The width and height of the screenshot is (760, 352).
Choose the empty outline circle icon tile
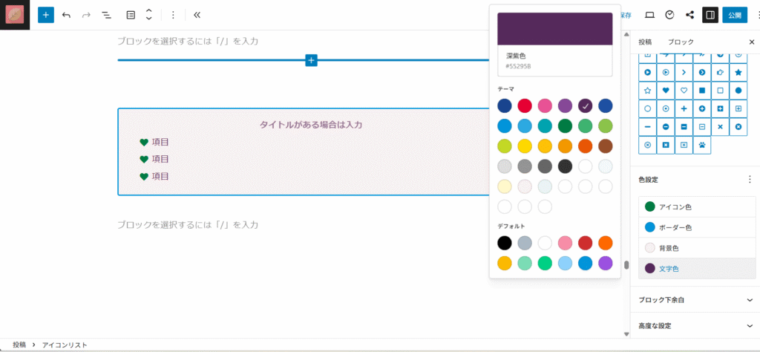click(x=647, y=108)
